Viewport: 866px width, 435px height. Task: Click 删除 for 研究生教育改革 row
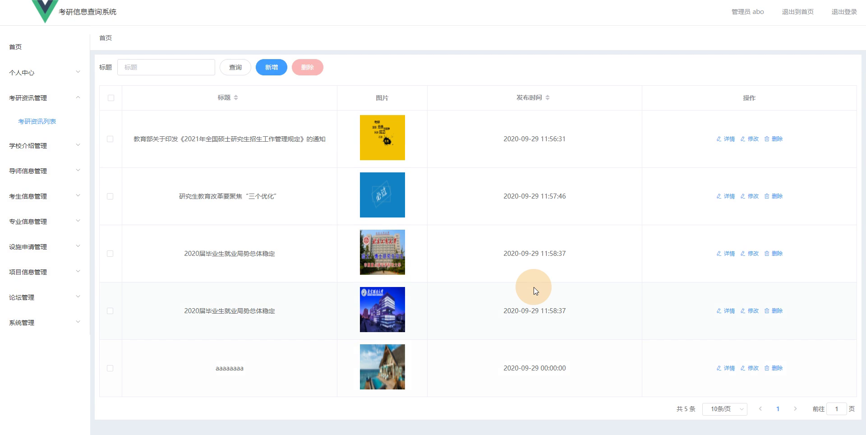tap(774, 196)
